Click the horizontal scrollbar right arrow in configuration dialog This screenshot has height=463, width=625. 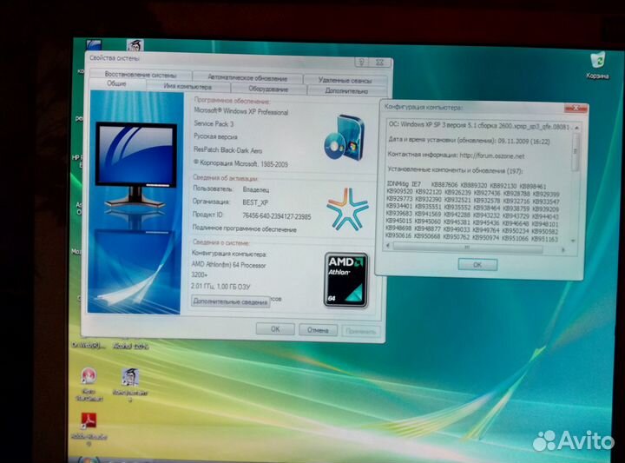coord(562,250)
